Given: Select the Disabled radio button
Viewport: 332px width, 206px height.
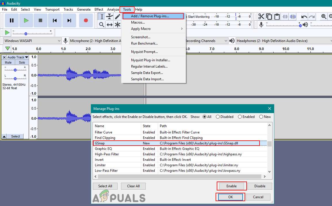Looking at the screenshot, I should 218,117.
